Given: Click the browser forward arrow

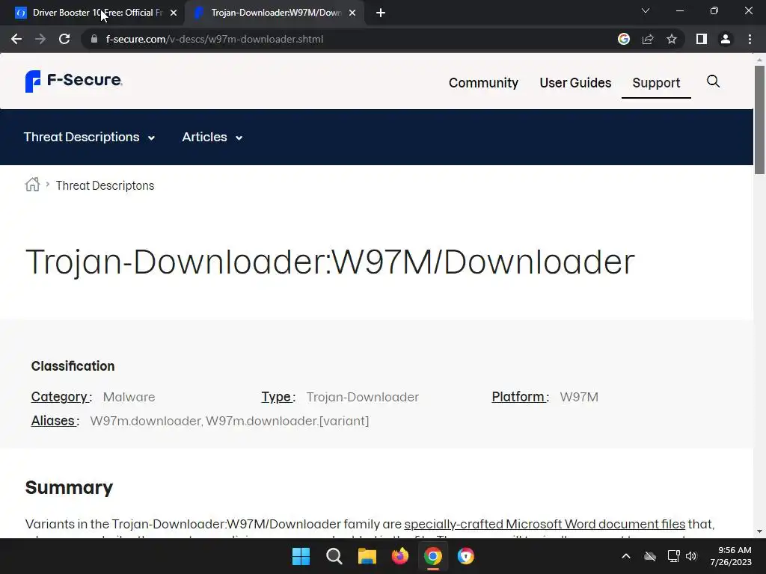Looking at the screenshot, I should (40, 39).
